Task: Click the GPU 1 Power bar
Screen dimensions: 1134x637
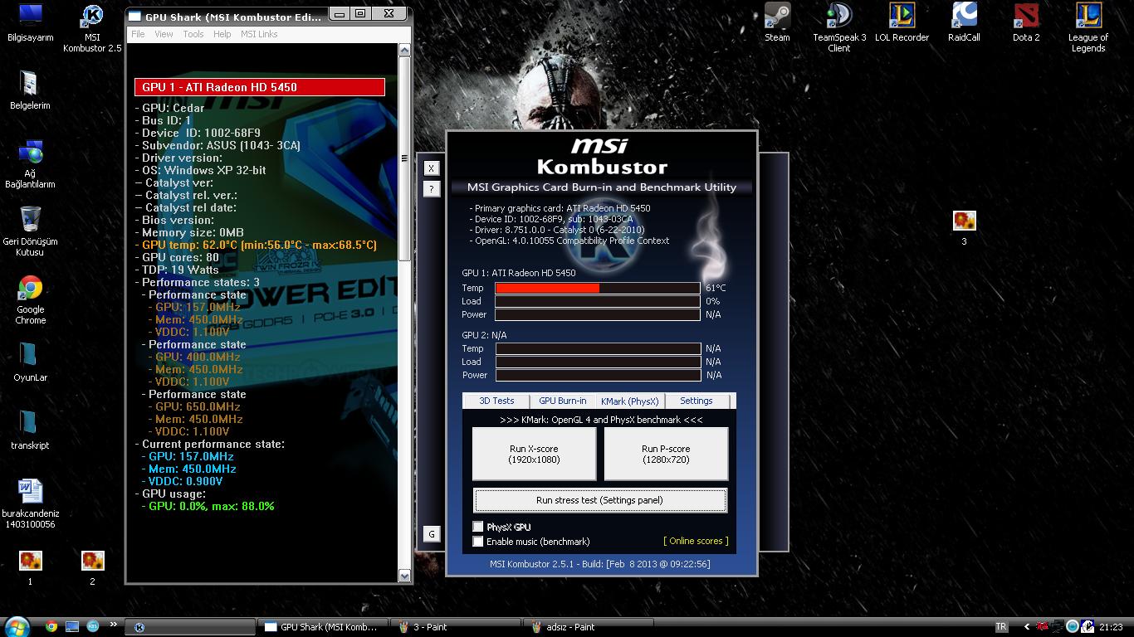Action: coord(598,314)
